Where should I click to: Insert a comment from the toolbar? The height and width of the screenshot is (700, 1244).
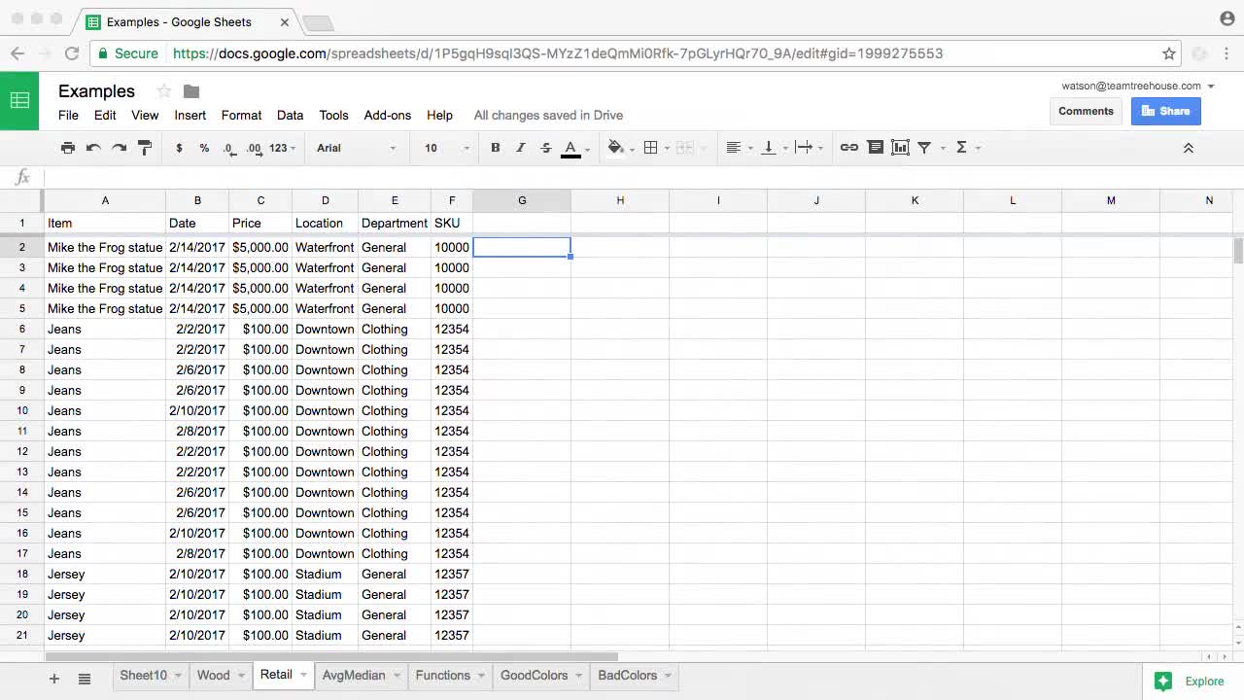coord(874,147)
